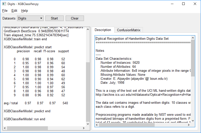Click the description panel scroll down arrow
201x133 pixels.
coord(193,120)
